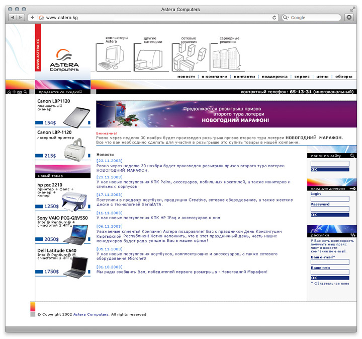Screen dimensions: 362x339
Task: Open the о компании menu item
Action: [214, 77]
